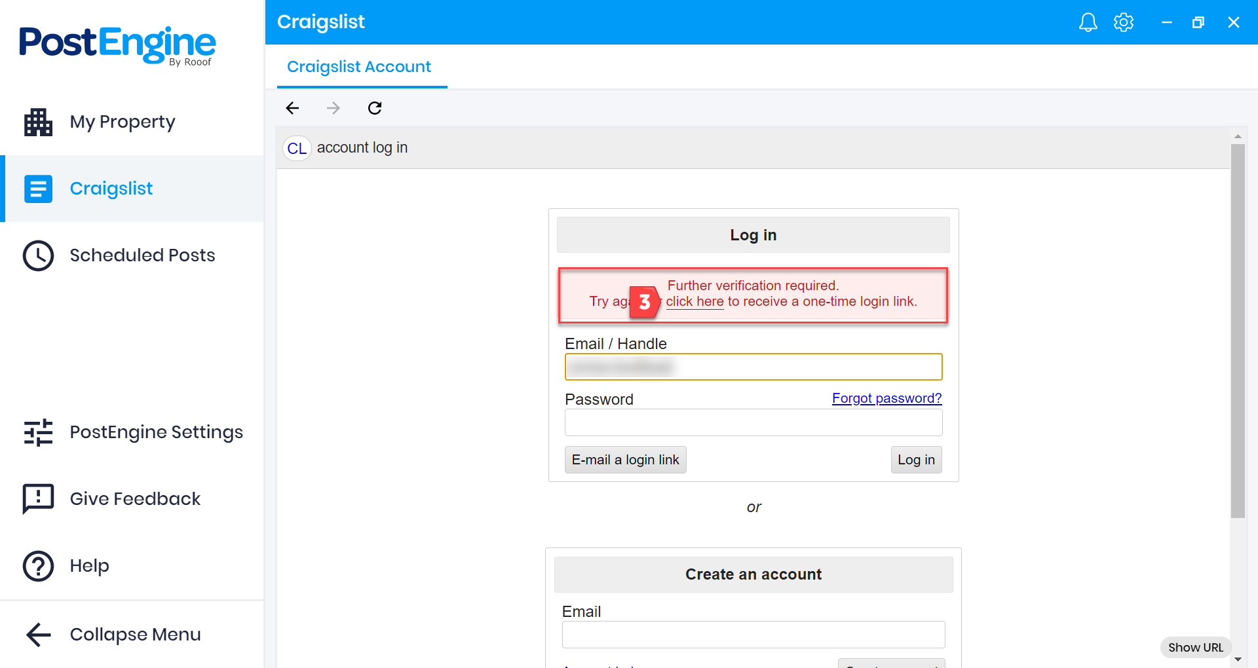Click the Craigslist document icon in sidebar

pyautogui.click(x=38, y=189)
